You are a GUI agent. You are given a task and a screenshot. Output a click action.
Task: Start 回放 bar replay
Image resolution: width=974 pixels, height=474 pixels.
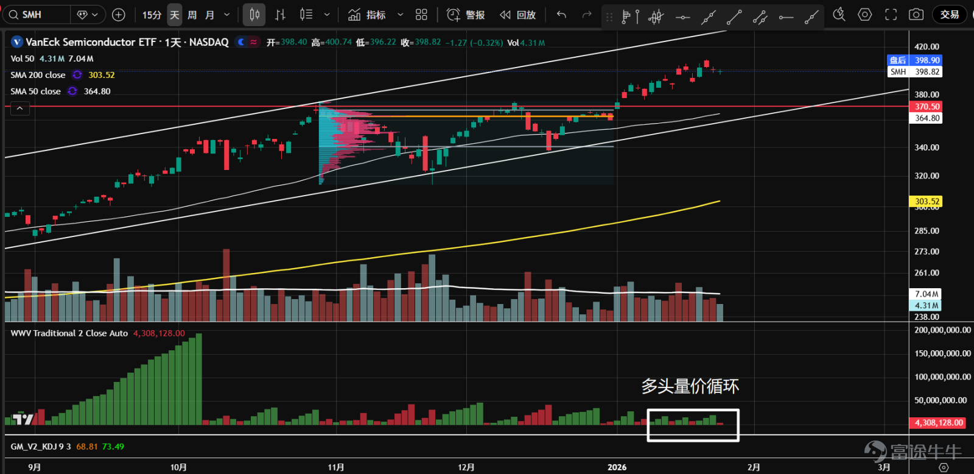pyautogui.click(x=518, y=15)
